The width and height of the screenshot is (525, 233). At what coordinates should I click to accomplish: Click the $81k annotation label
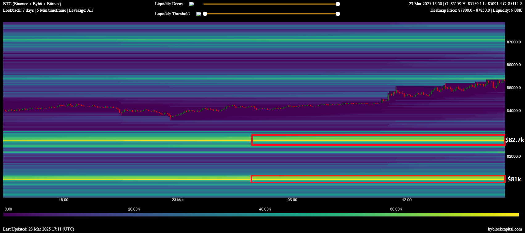tap(514, 179)
